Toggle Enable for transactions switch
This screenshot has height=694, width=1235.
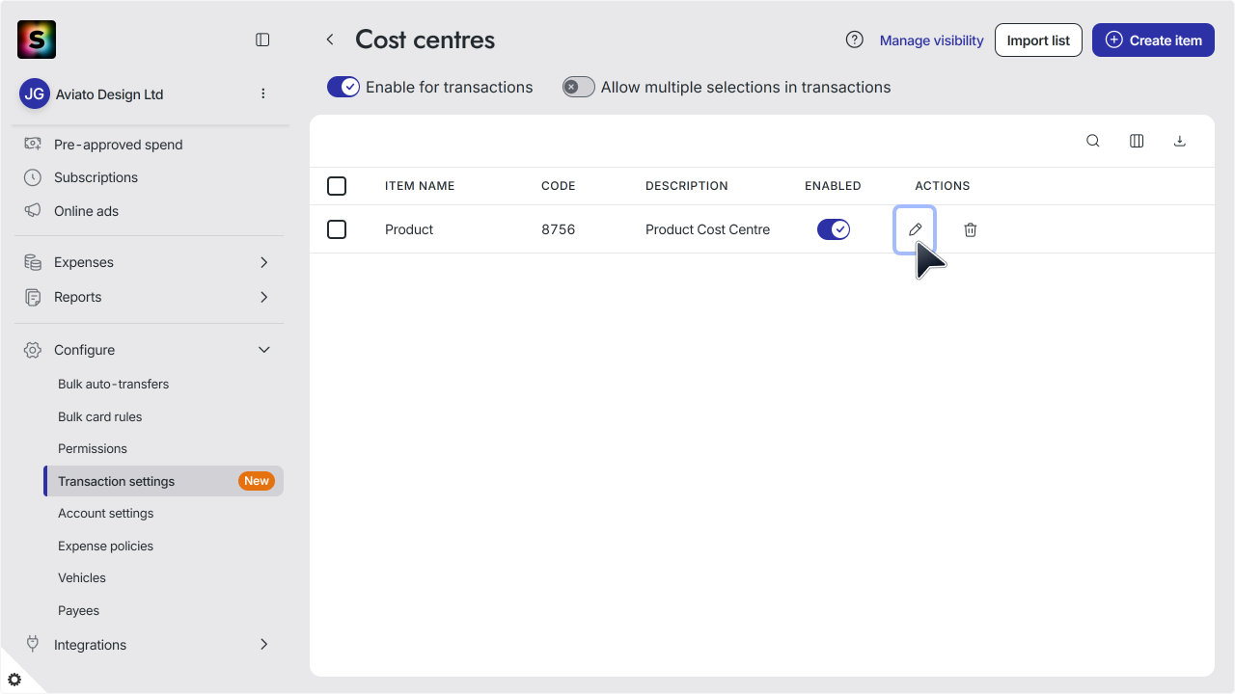coord(343,87)
